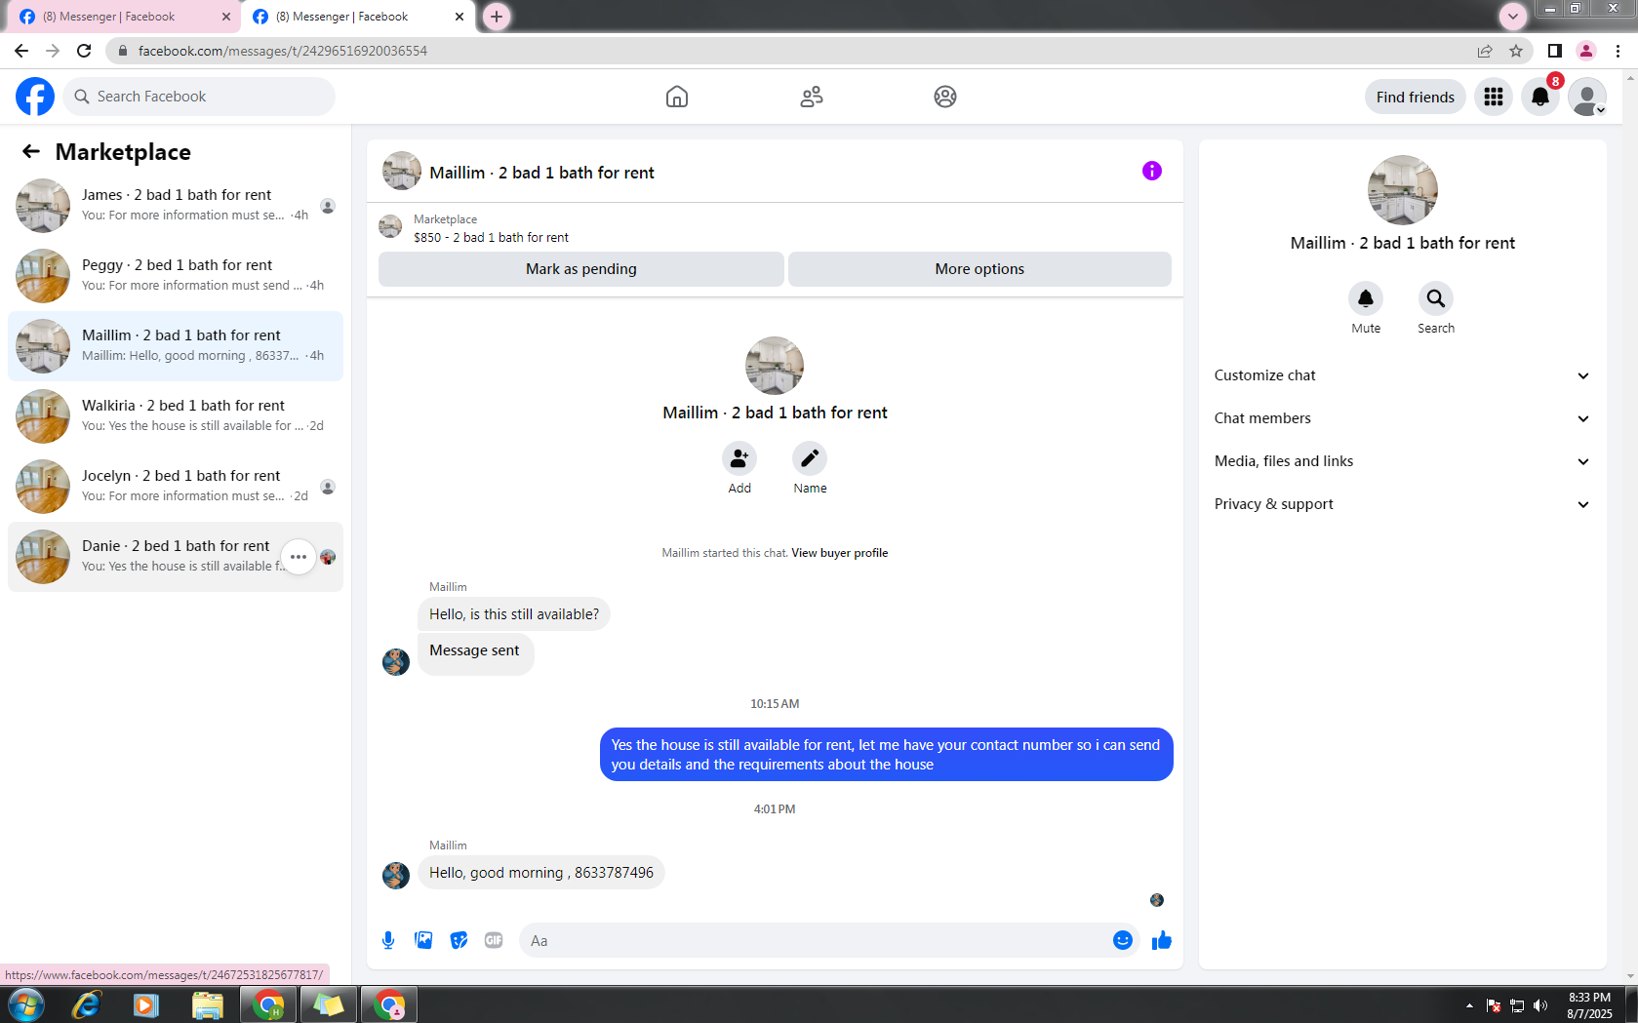1638x1023 pixels.
Task: Choose a sticker icon
Action: point(459,940)
